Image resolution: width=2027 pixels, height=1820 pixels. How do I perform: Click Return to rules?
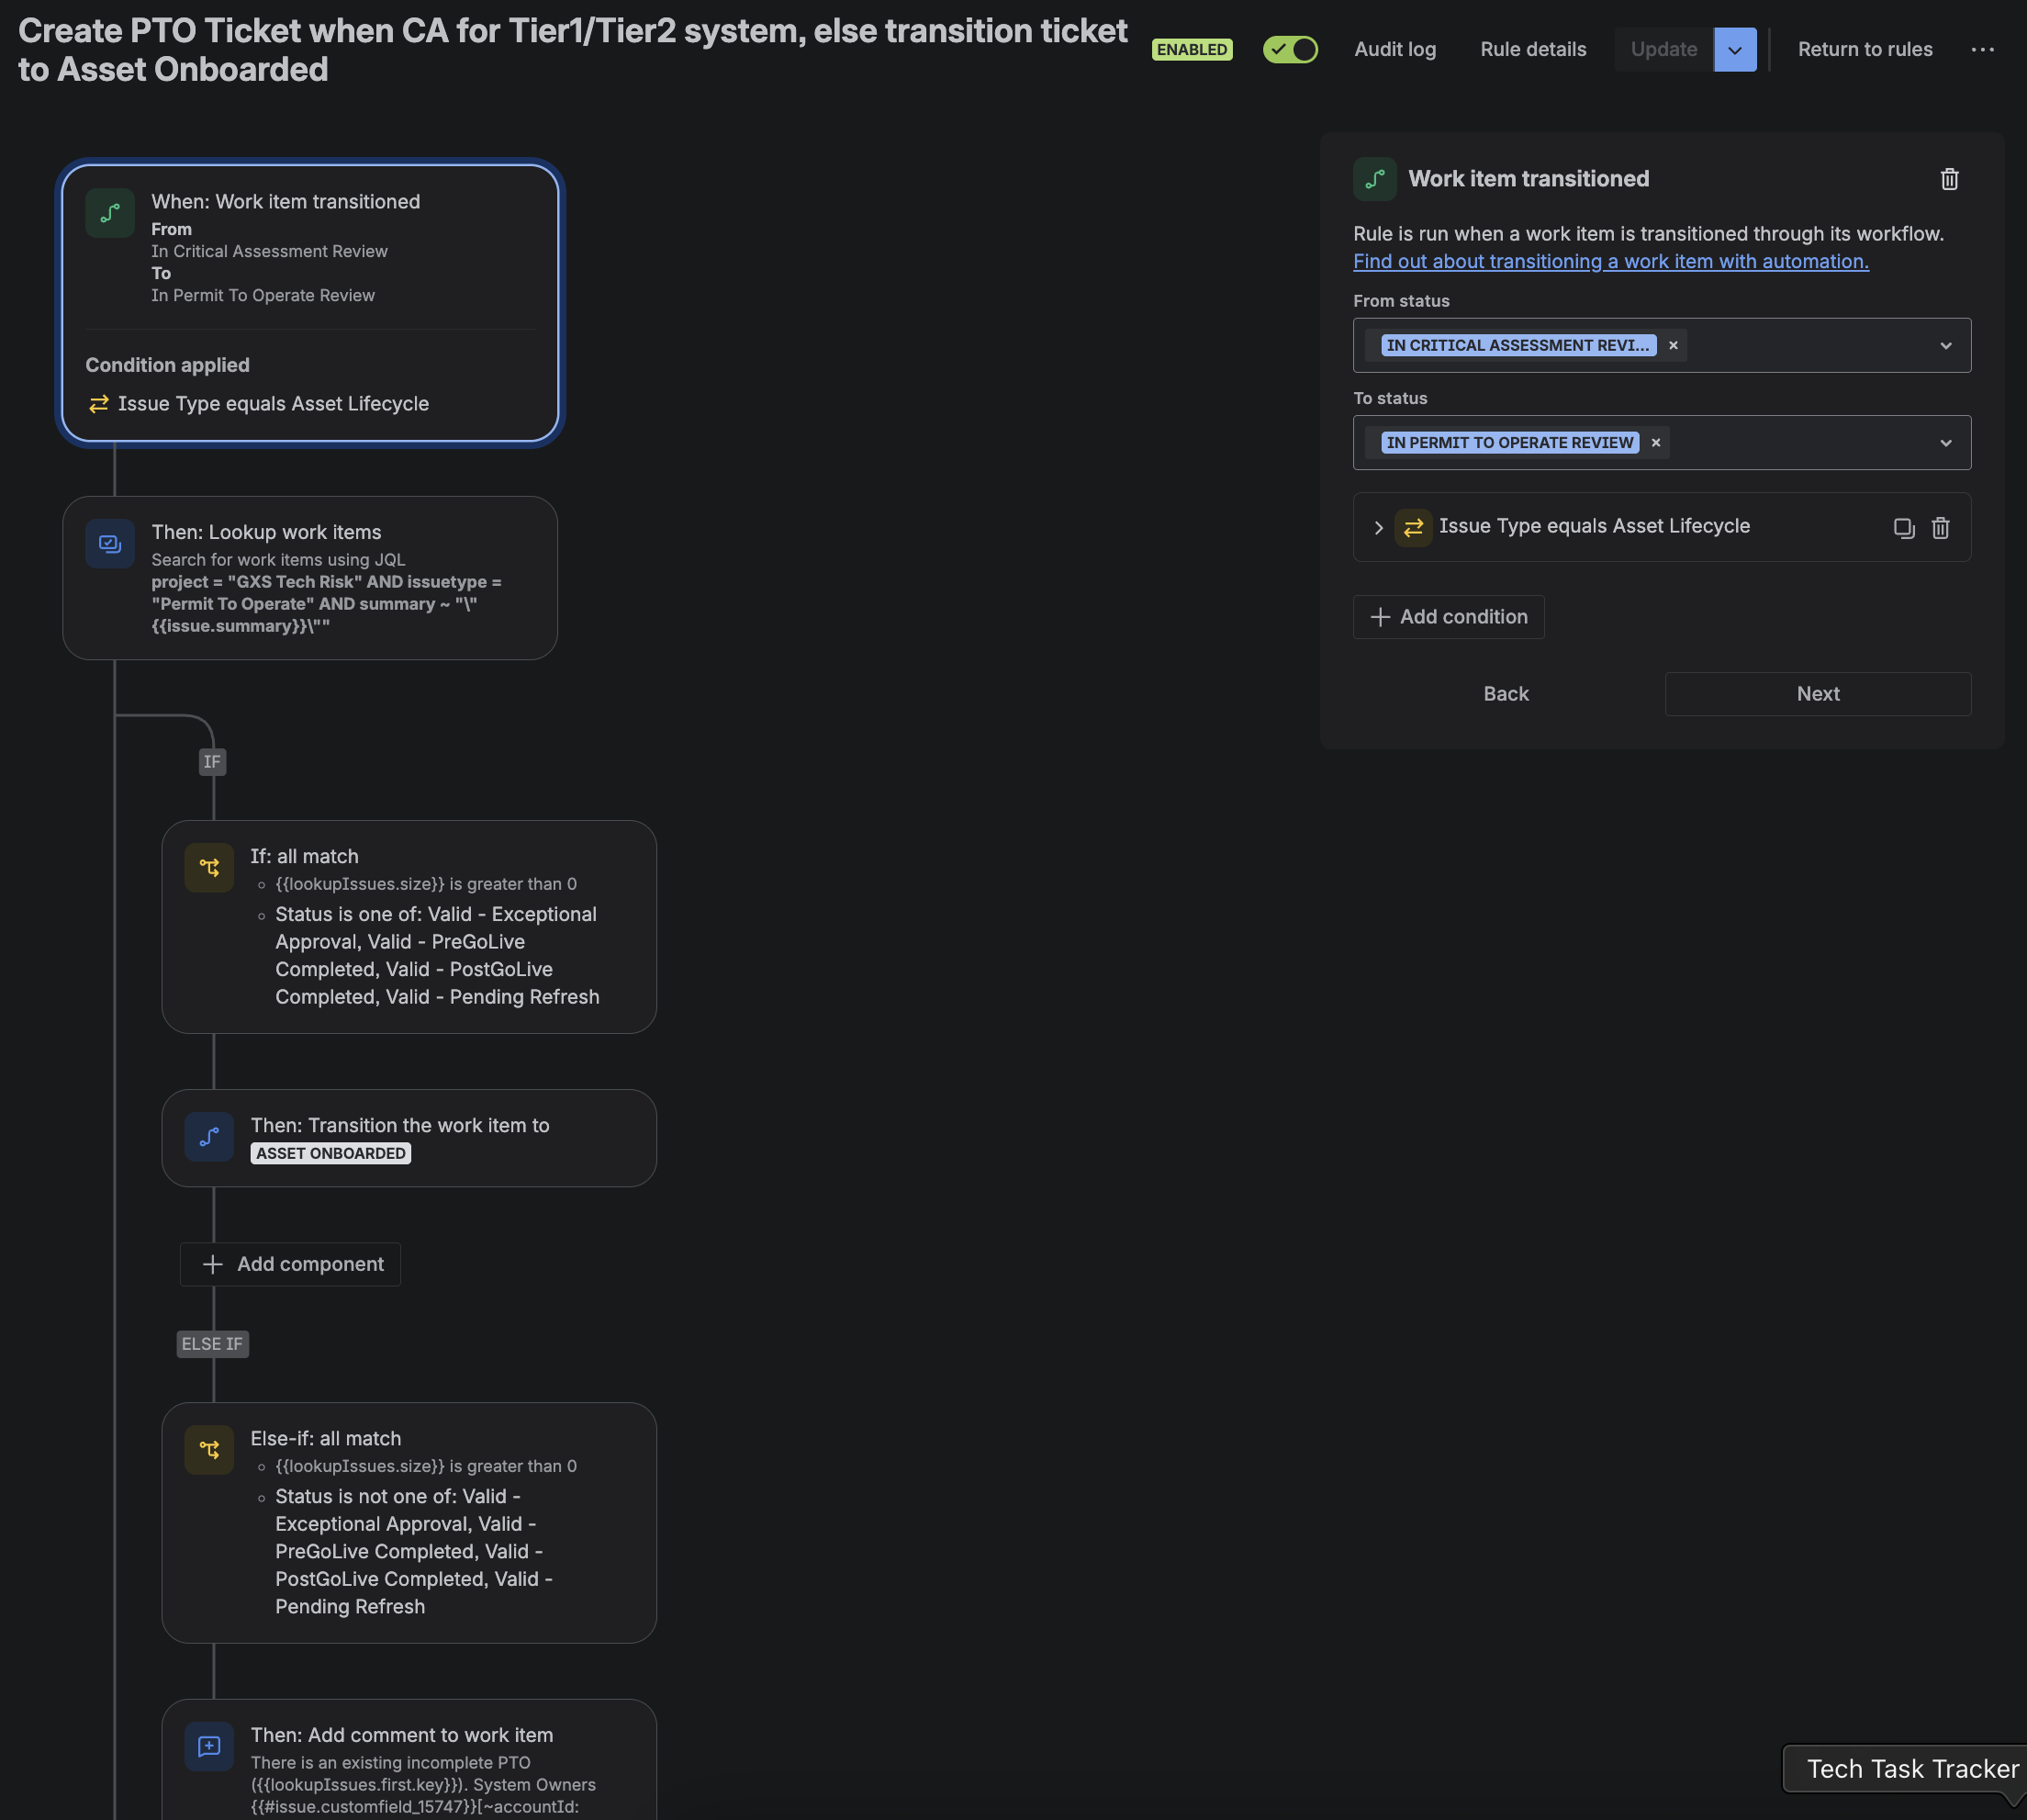(1865, 49)
